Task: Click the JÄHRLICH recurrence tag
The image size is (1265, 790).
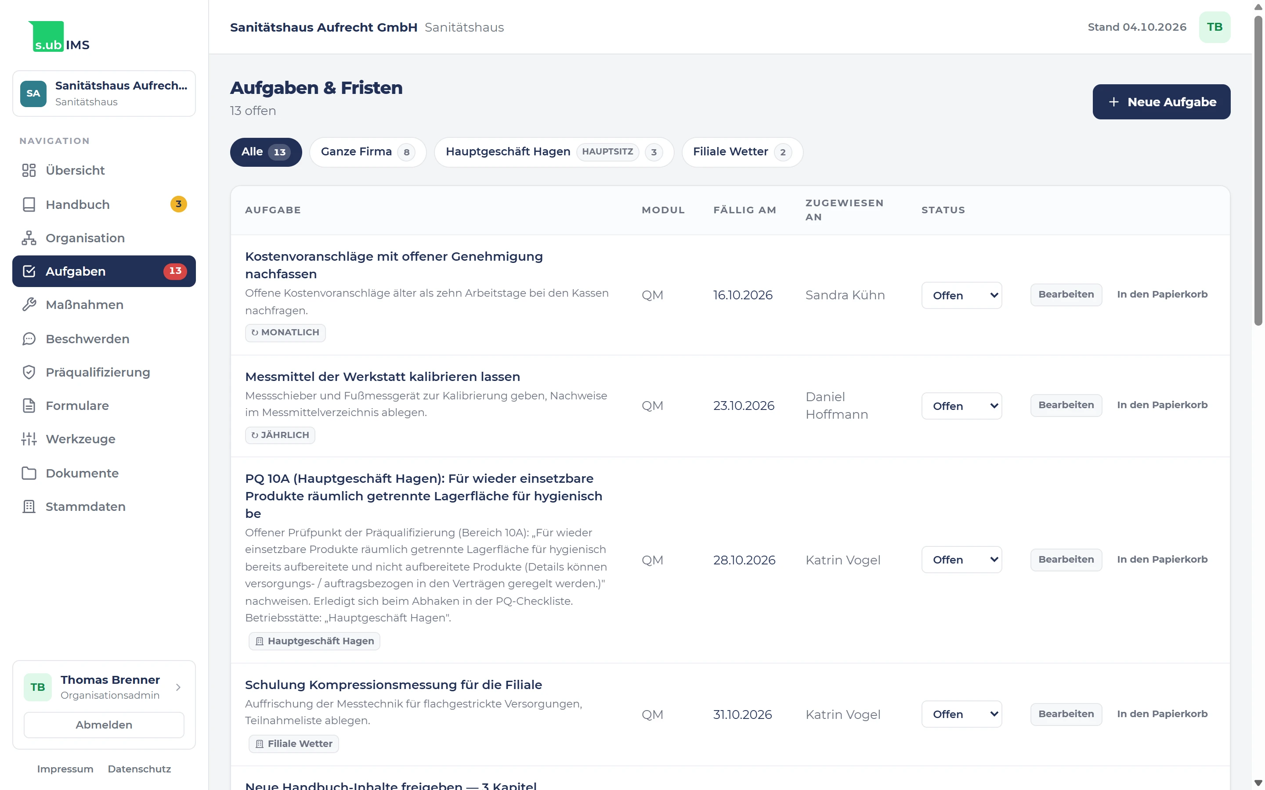Action: coord(280,435)
